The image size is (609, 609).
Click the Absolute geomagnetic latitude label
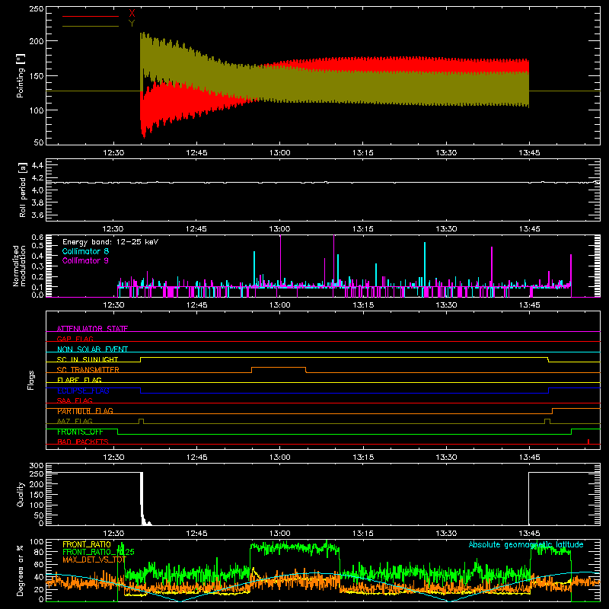point(526,544)
